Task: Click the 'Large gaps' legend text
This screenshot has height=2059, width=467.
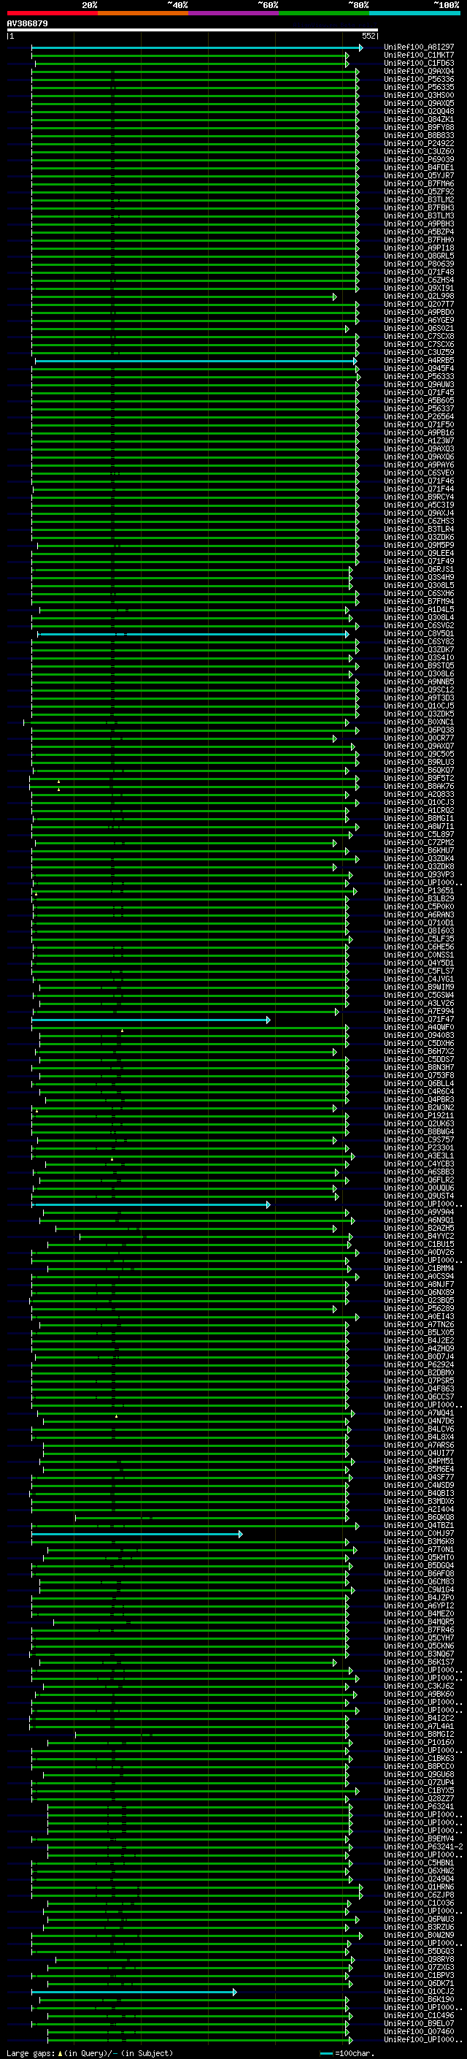Action: [x=31, y=2053]
